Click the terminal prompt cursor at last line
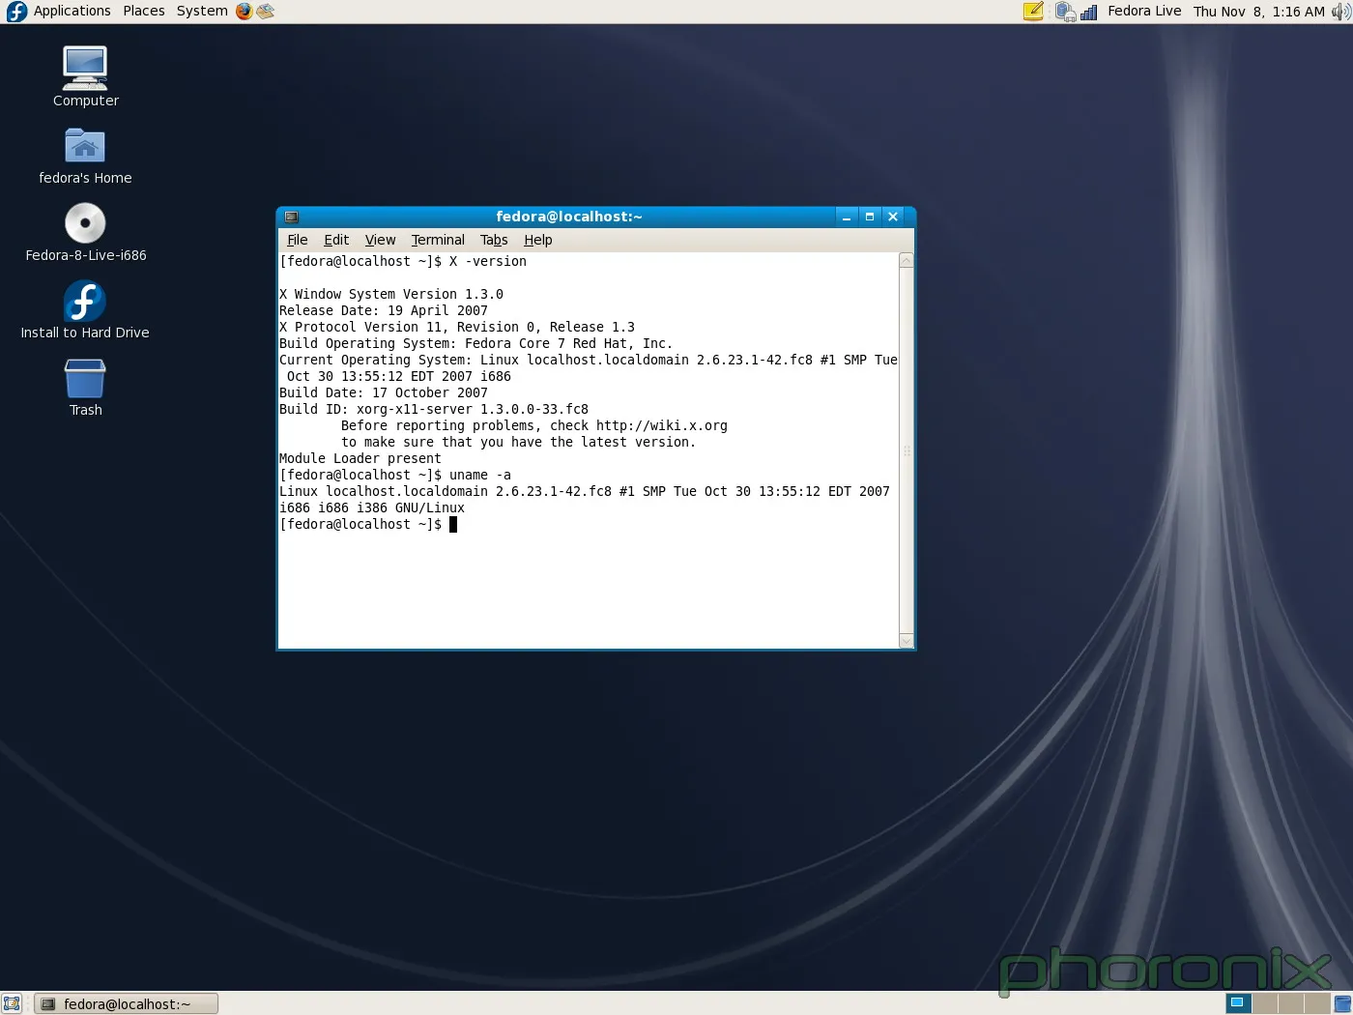 click(453, 524)
